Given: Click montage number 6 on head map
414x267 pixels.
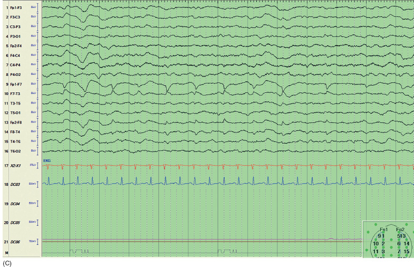Looking at the screenshot, I should click(399, 243).
